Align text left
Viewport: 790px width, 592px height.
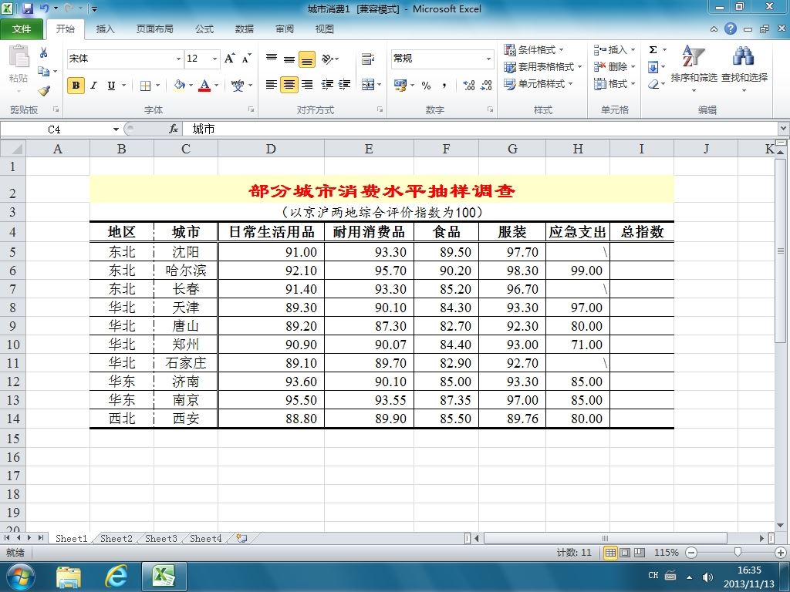click(x=271, y=85)
